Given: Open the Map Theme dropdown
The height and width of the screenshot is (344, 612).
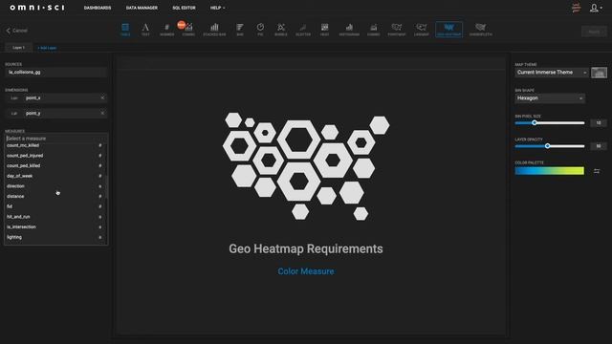Looking at the screenshot, I should [x=552, y=73].
